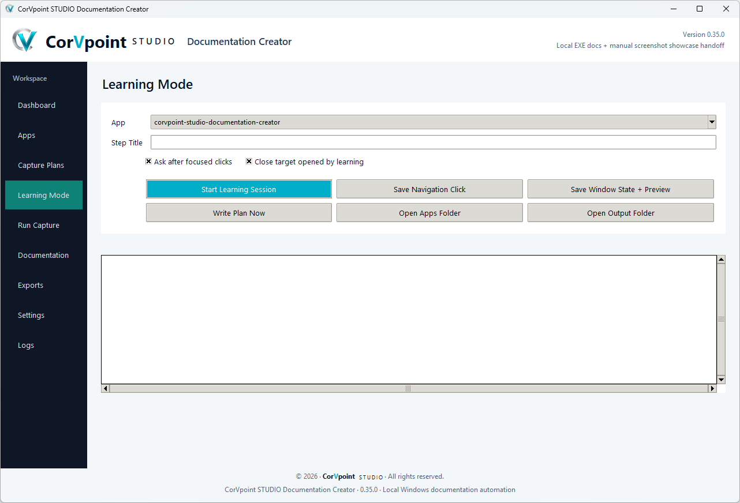Image resolution: width=740 pixels, height=503 pixels.
Task: Open Capture Plans section
Action: [44, 165]
